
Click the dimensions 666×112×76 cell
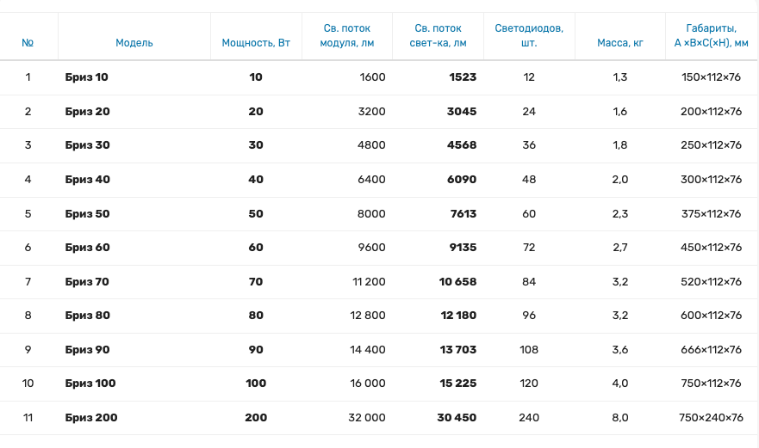(711, 350)
